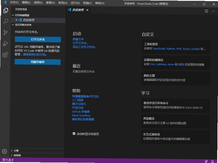Open the 转到(G) menu
218x163 pixels.
[x=63, y=3]
